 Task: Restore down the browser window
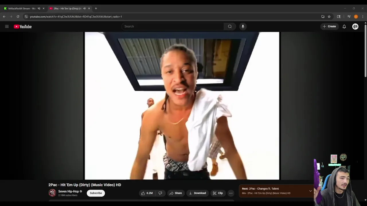click(354, 8)
